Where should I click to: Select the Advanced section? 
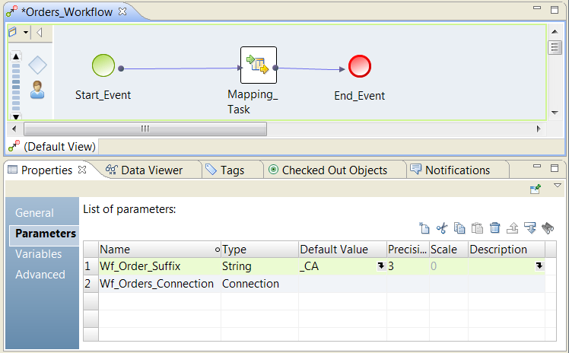pos(40,274)
